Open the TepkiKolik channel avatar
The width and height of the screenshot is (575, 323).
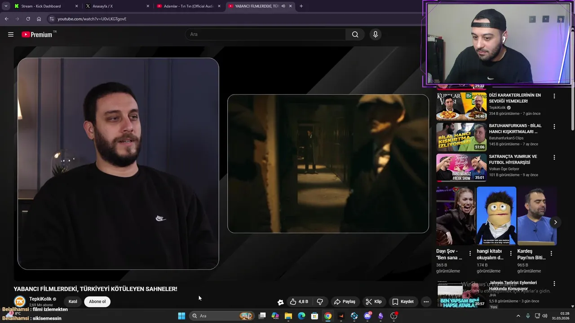tap(19, 301)
